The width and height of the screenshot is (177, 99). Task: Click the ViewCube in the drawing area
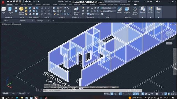169,34
